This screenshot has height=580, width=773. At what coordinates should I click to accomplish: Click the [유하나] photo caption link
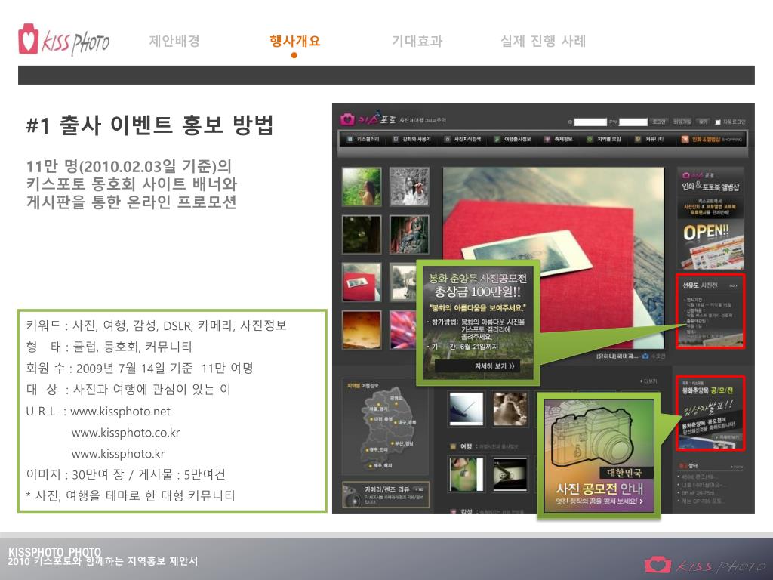(617, 356)
